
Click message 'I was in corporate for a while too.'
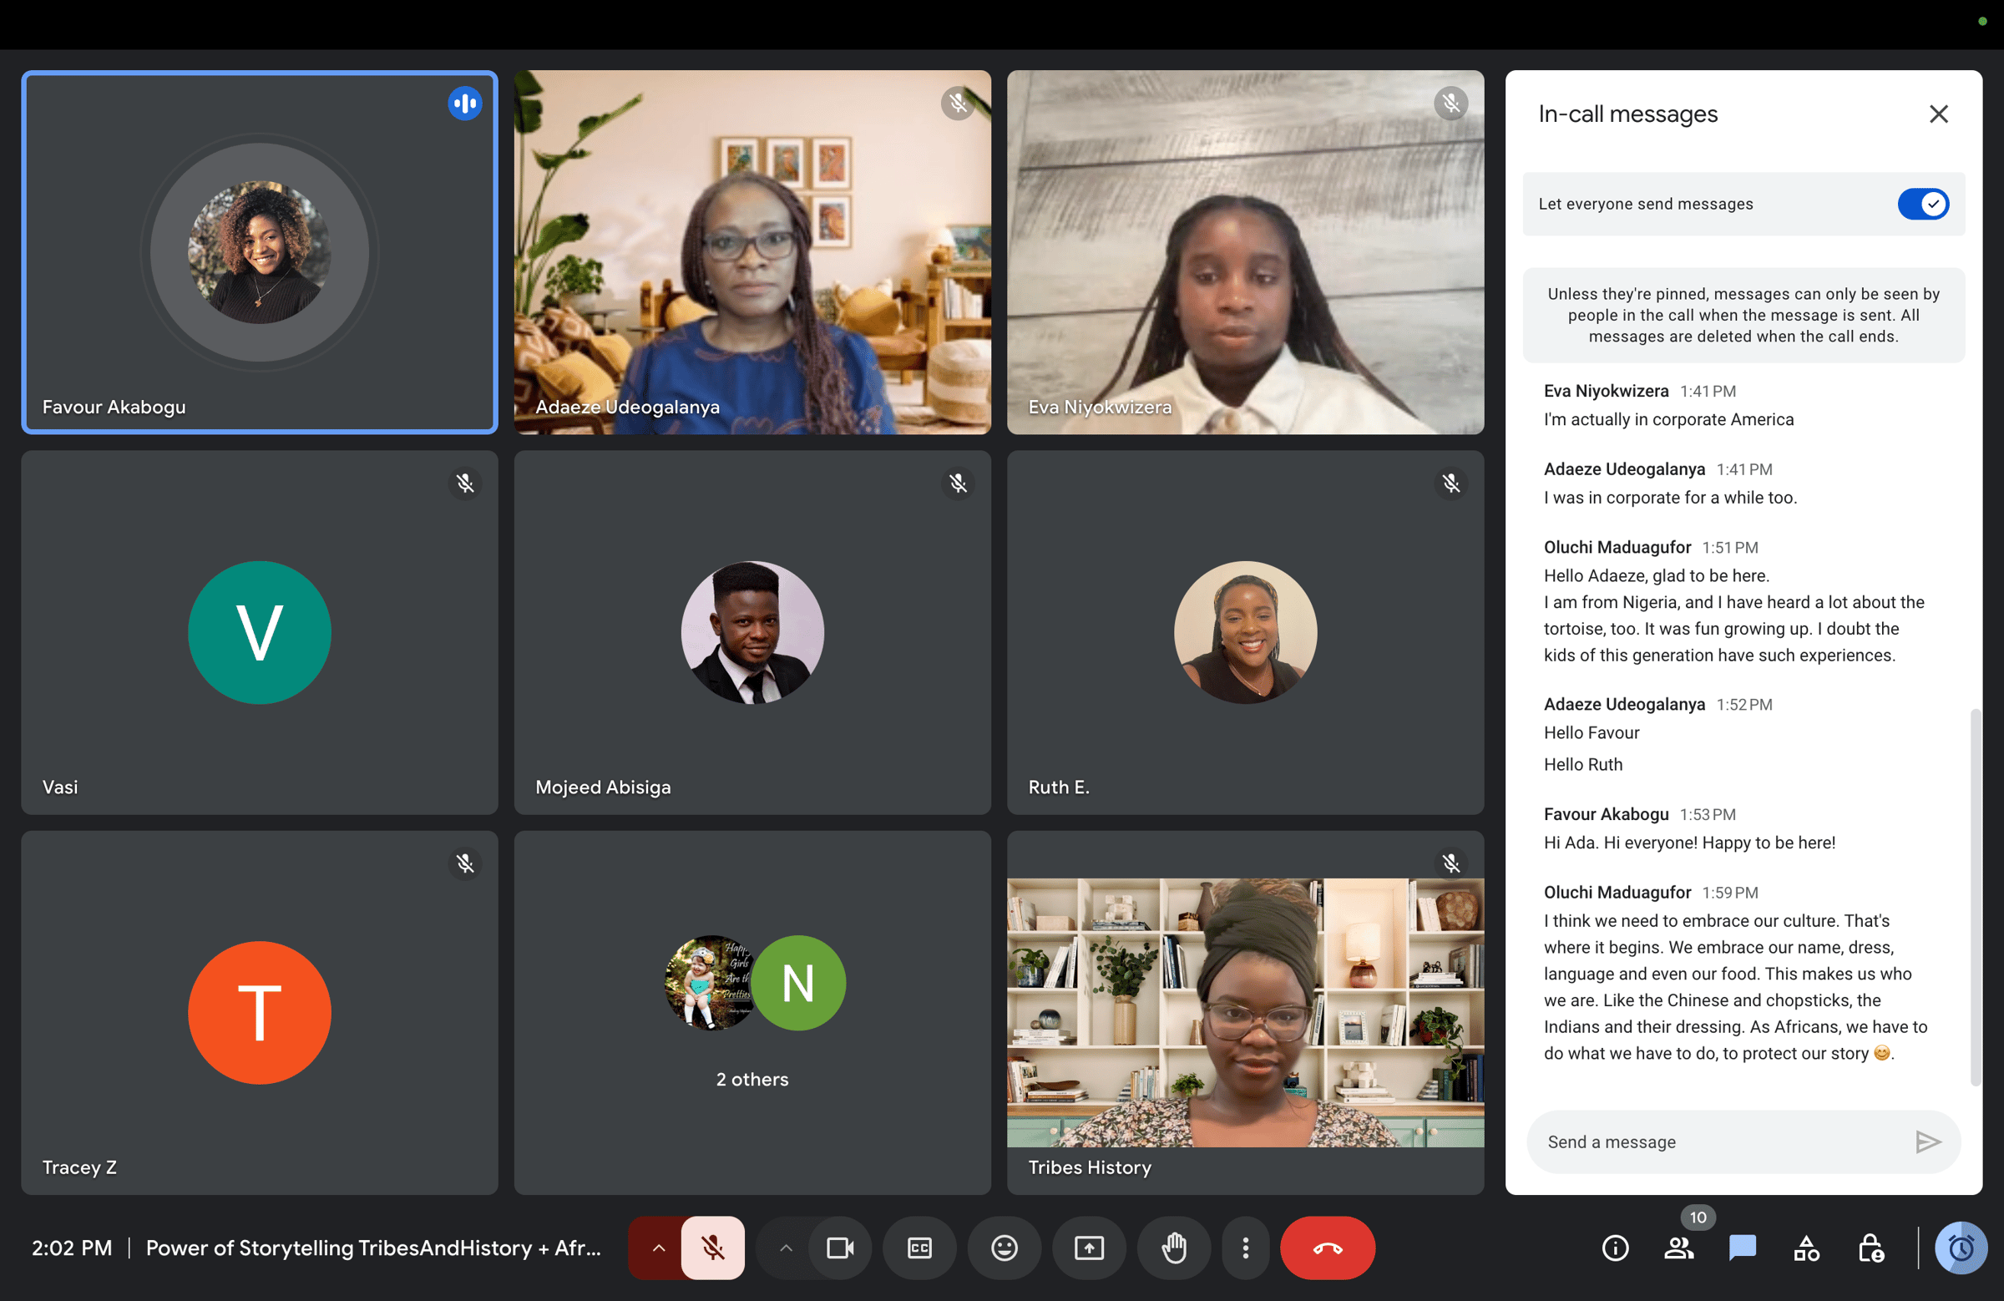[x=1670, y=498]
